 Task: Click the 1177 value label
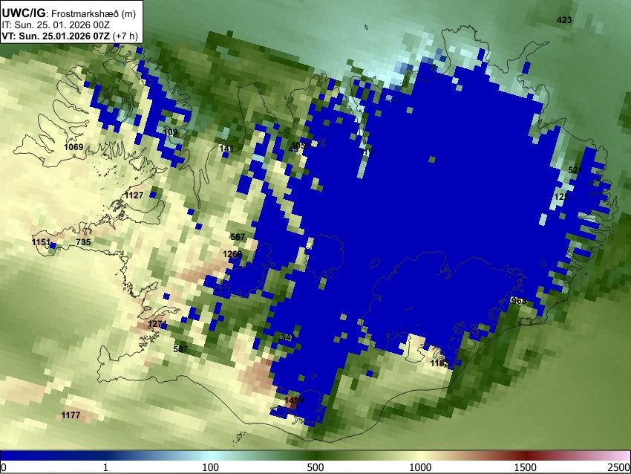tap(71, 415)
